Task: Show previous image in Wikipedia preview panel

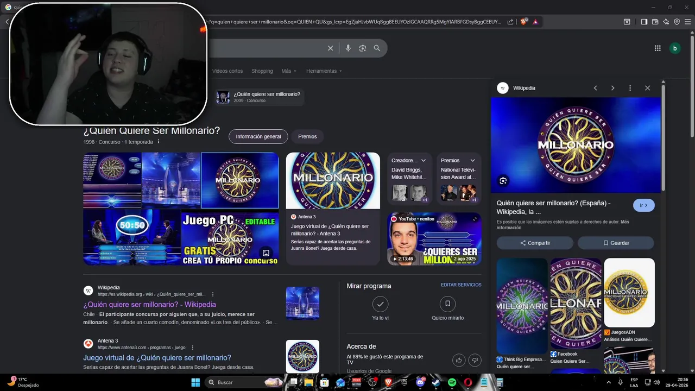Action: point(595,88)
